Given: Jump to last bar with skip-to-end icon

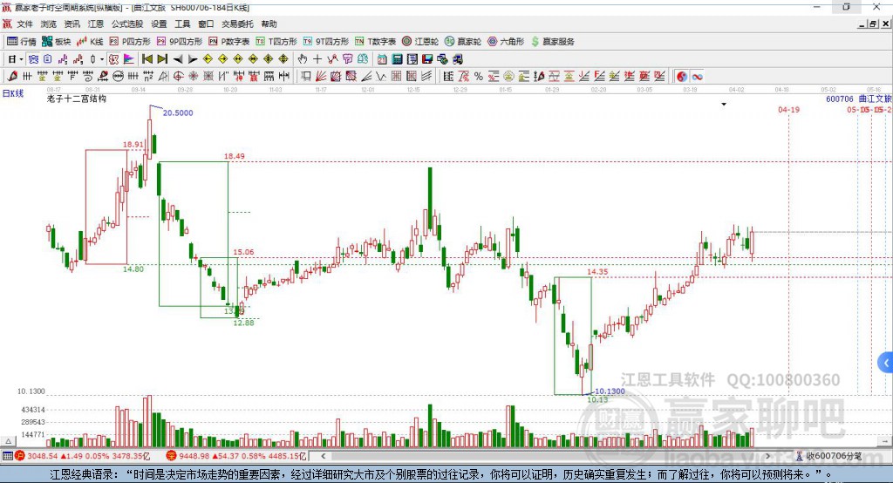Looking at the screenshot, I should click(162, 59).
